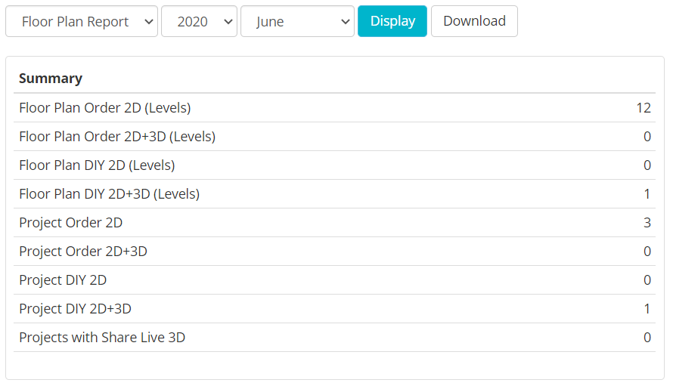
Task: Select the value 1 for Project DIY 2D+3D
Action: click(x=647, y=309)
